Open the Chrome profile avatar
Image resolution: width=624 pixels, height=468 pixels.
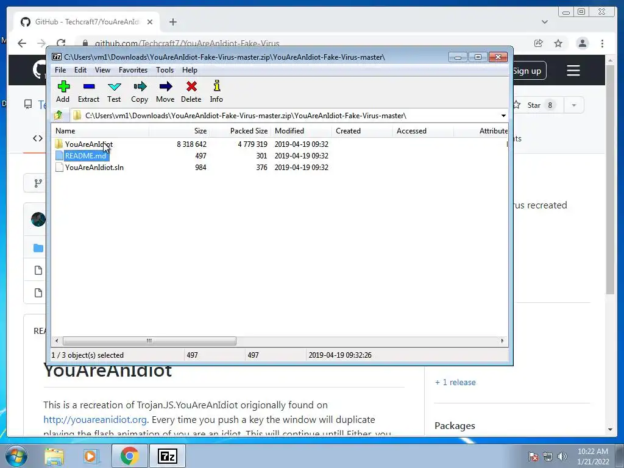(582, 43)
